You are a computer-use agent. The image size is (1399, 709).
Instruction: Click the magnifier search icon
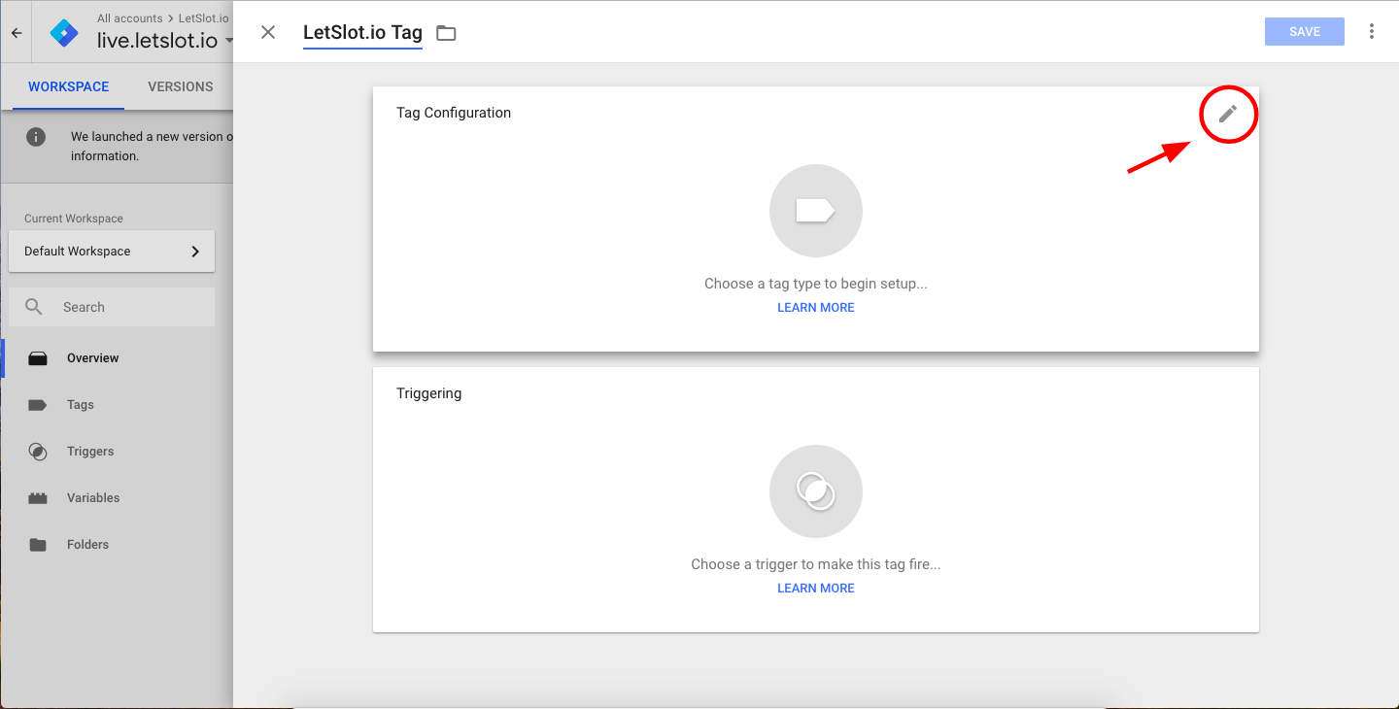34,307
